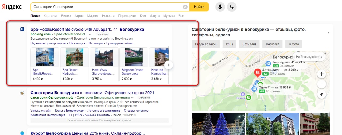
Task: Click the Белокуриха 4* hotel map marker
Action: click(x=268, y=63)
